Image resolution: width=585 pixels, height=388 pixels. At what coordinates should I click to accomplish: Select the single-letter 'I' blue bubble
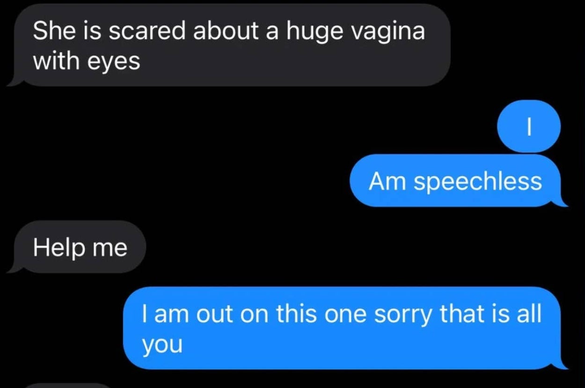click(x=528, y=126)
